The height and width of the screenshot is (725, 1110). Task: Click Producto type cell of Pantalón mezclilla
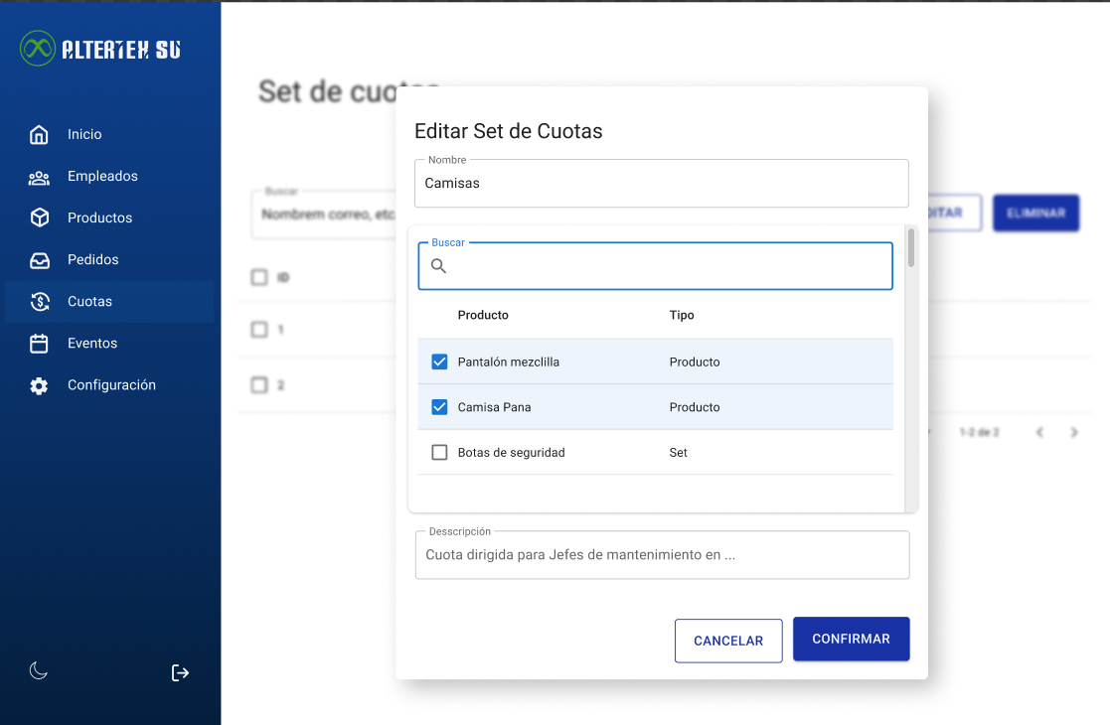tap(695, 362)
